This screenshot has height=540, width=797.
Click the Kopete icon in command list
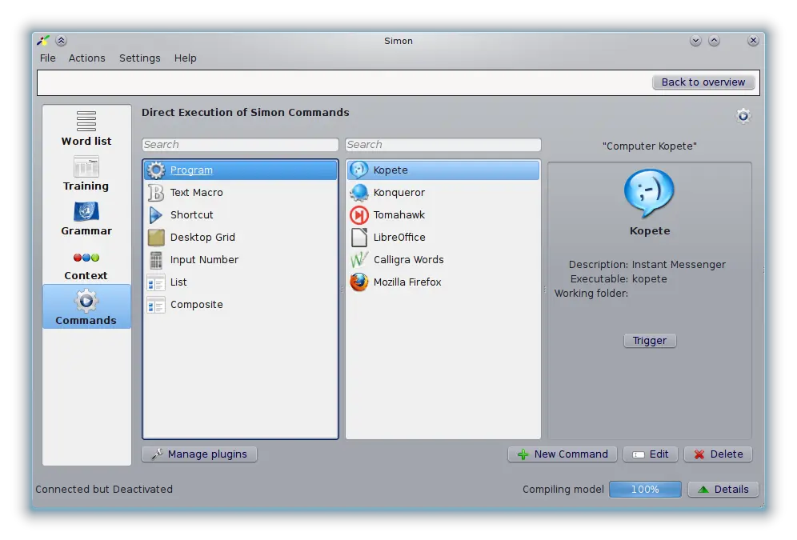358,170
